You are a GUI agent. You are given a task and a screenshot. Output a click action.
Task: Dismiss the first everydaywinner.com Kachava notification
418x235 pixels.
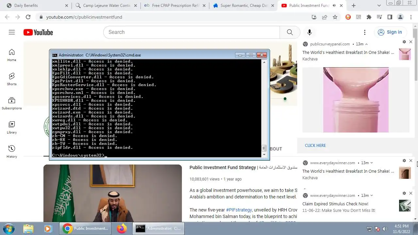(x=411, y=161)
